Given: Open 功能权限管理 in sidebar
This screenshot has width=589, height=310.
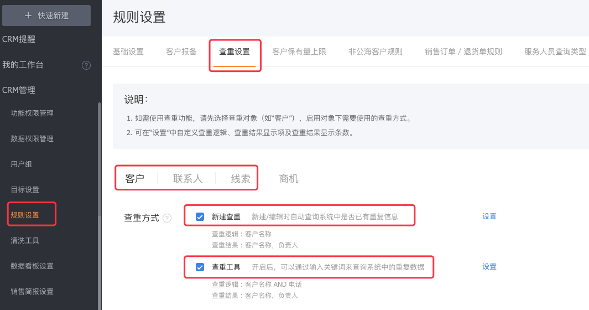Looking at the screenshot, I should coord(32,113).
